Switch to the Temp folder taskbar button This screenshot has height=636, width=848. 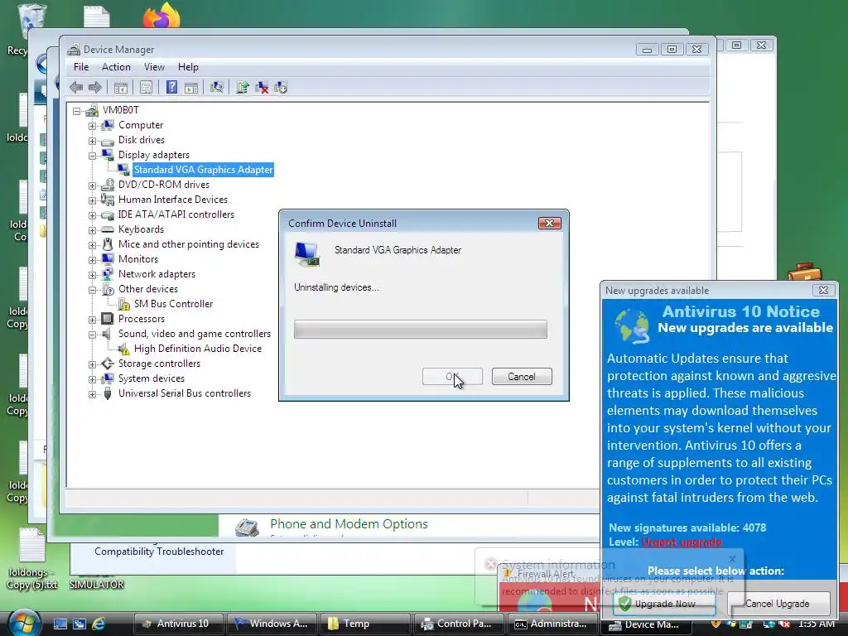click(365, 624)
